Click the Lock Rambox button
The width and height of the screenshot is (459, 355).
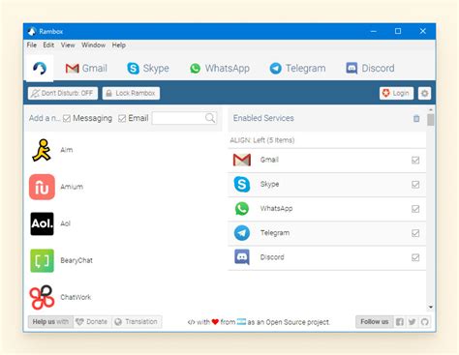coord(131,93)
